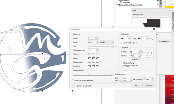Select the Standardobjekteigenschaften entry
174x104 pixels.
point(131,5)
